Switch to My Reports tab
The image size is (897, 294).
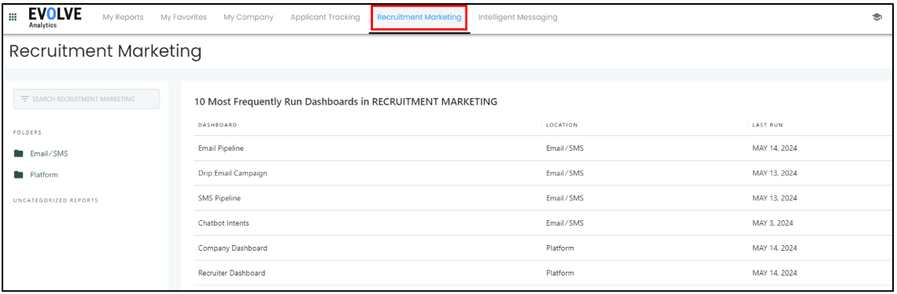[x=123, y=17]
